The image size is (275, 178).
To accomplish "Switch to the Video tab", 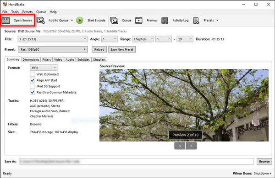I will click(58, 60).
